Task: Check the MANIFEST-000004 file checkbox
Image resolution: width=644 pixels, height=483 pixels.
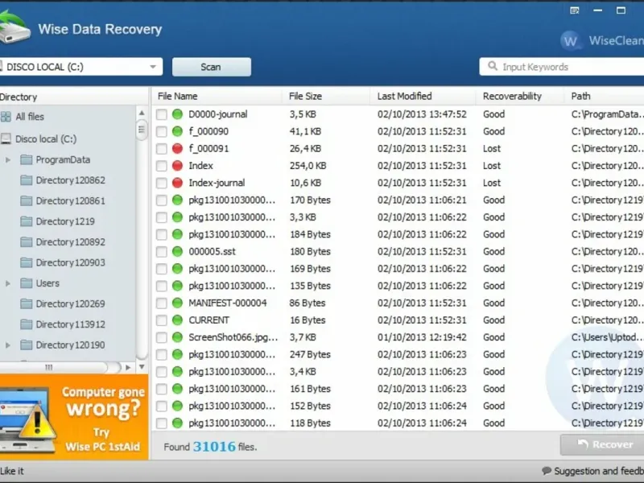Action: pos(162,303)
